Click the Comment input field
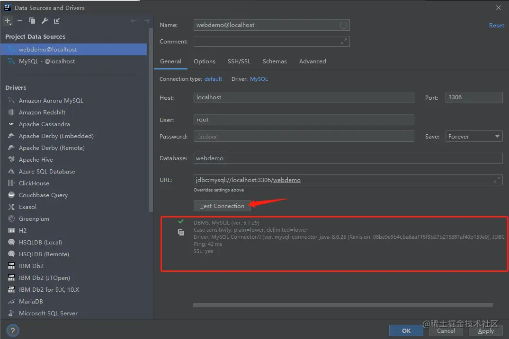This screenshot has width=509, height=339. click(x=271, y=42)
